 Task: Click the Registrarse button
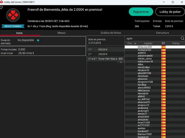pyautogui.click(x=141, y=12)
